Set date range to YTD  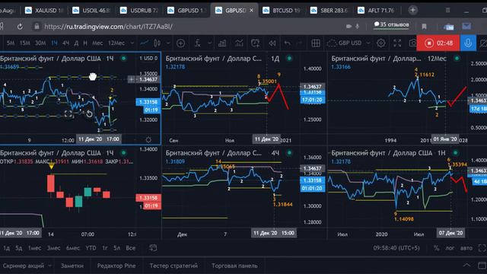tap(91, 248)
